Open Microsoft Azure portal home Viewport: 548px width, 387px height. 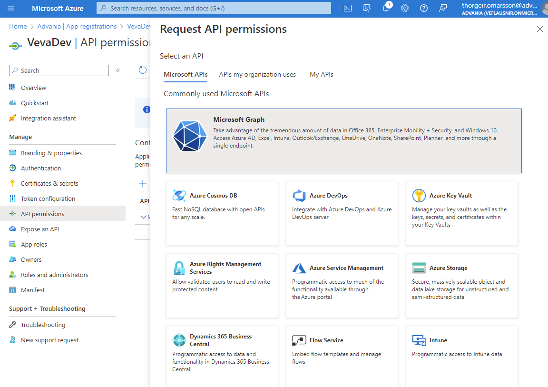58,8
